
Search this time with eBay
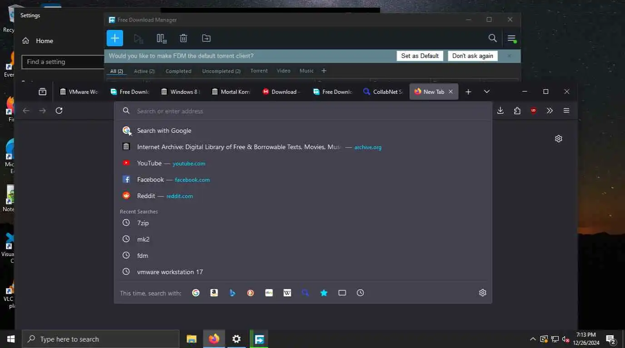click(x=269, y=293)
